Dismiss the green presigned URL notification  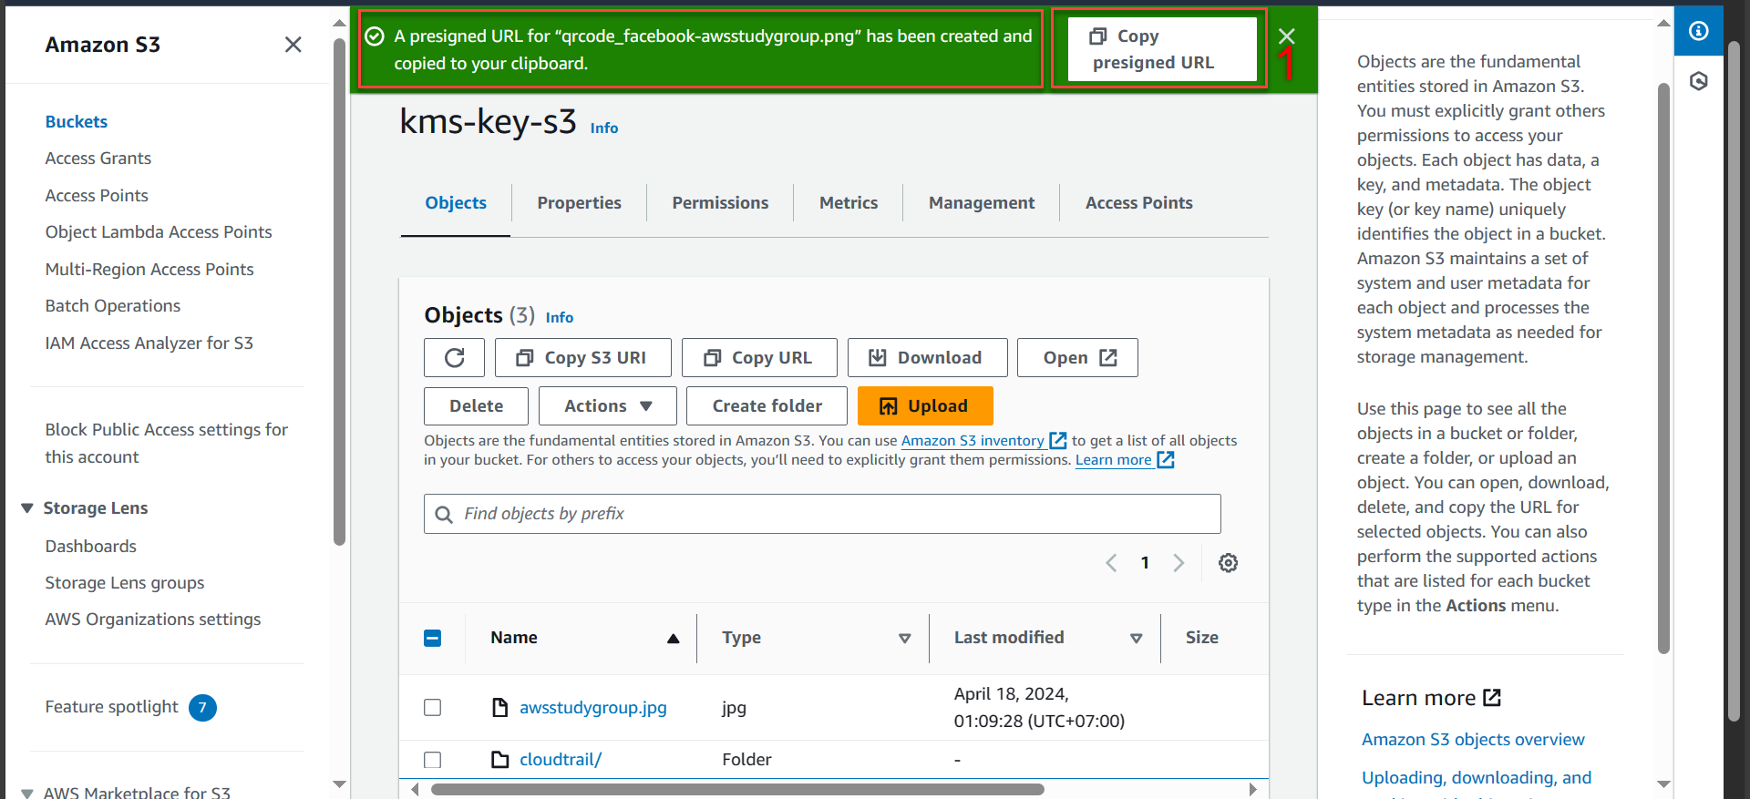click(1286, 36)
